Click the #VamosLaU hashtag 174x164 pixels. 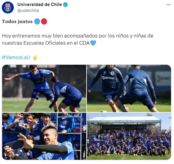coord(16,57)
